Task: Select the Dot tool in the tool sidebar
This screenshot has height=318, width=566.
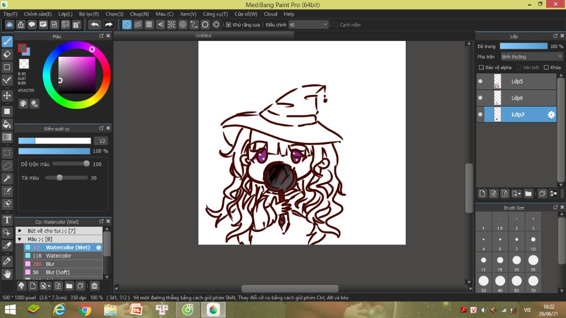Action: coord(7,80)
